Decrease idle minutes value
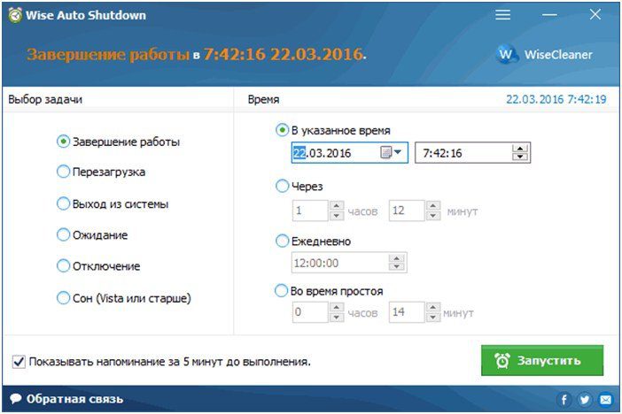Viewport: 622px width, 414px height. 433,317
